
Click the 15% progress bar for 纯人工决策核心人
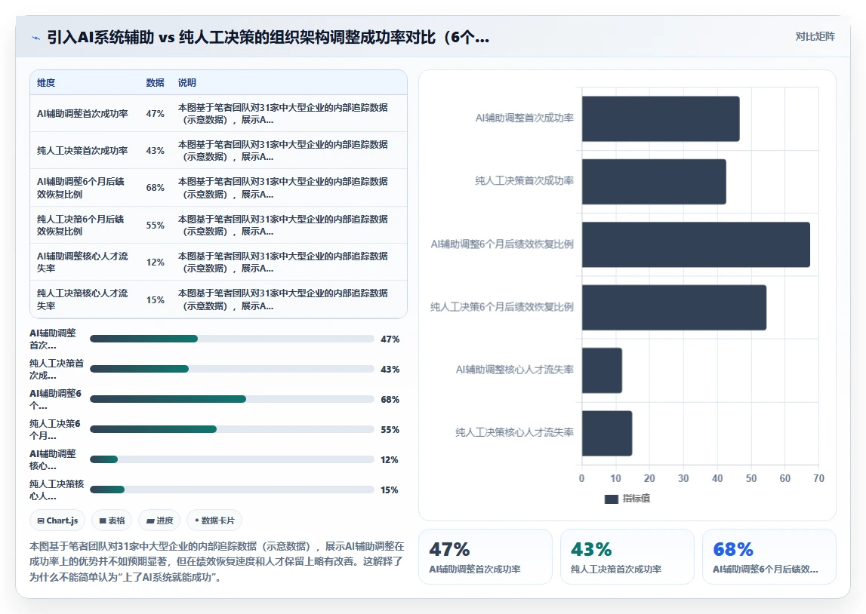tap(232, 490)
